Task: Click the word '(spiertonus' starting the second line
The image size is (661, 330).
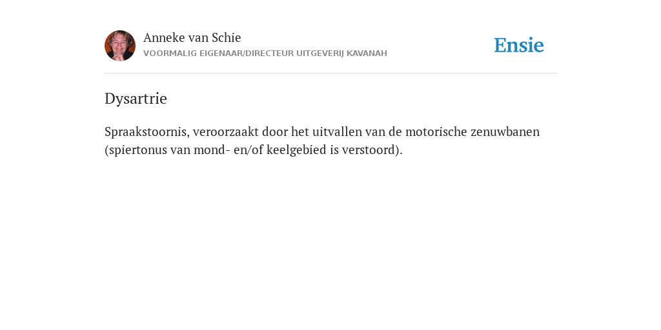Action: (x=136, y=150)
